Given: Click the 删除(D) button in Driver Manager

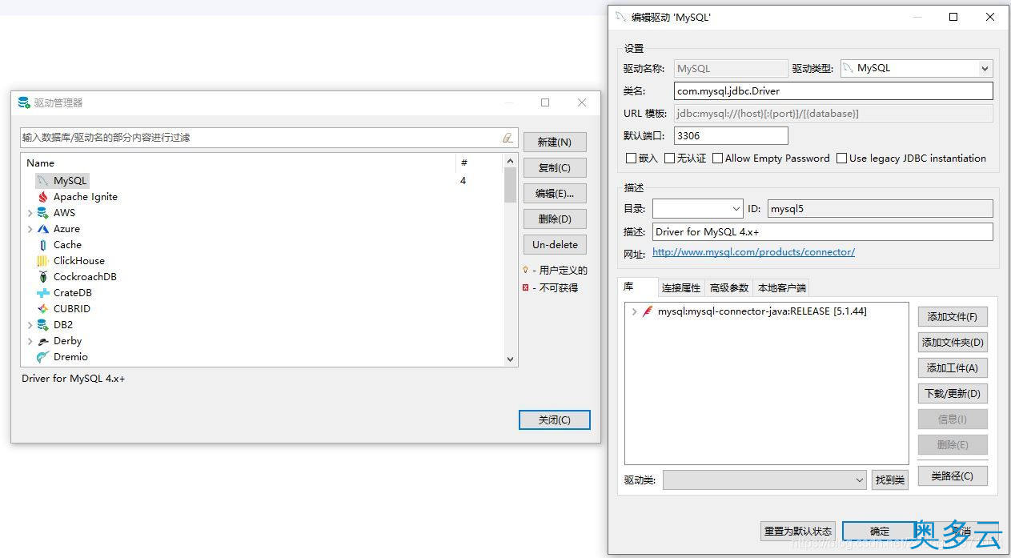Looking at the screenshot, I should [555, 219].
